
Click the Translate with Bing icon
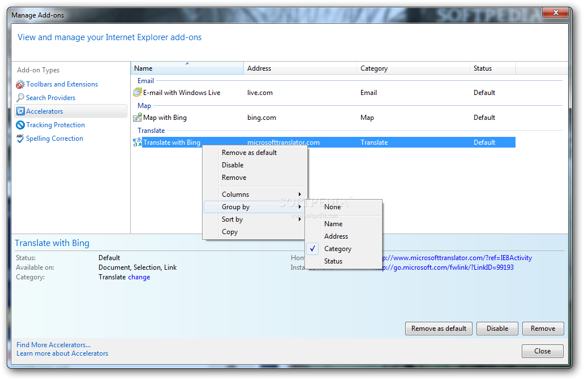pyautogui.click(x=138, y=142)
